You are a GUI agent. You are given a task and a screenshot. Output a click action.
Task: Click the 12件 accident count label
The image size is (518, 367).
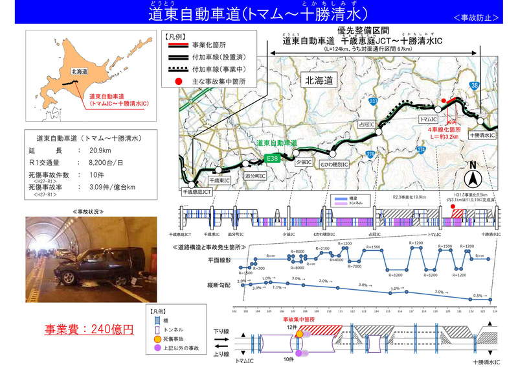[x=292, y=327]
